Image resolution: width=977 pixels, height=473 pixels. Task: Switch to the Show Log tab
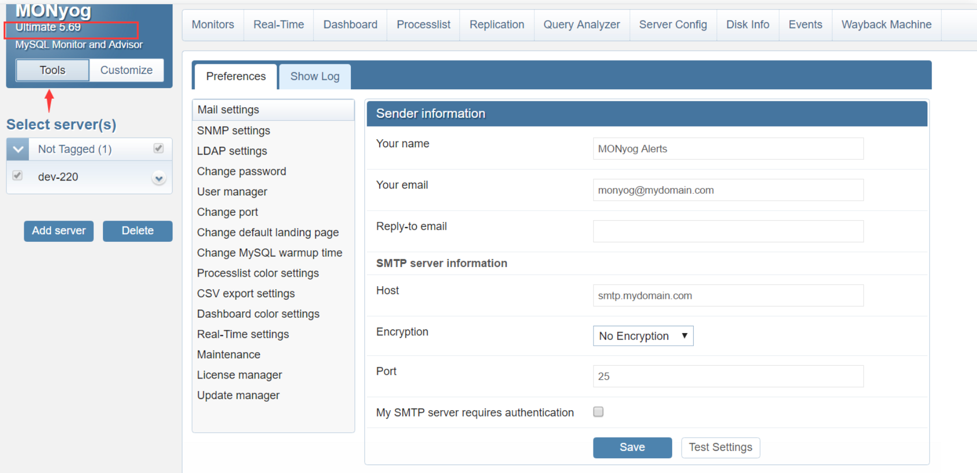[x=315, y=77]
